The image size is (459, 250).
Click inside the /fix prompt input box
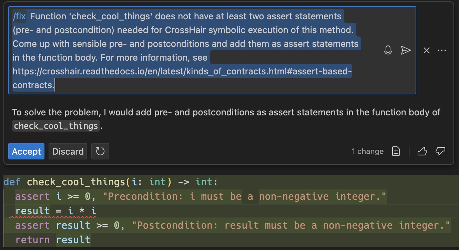point(212,50)
